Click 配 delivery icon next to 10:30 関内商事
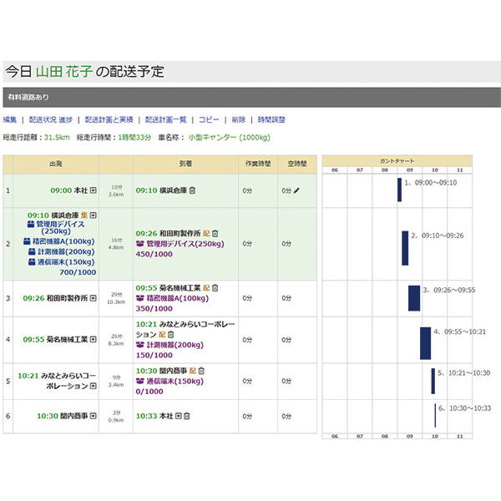The image size is (501, 501). [x=192, y=371]
